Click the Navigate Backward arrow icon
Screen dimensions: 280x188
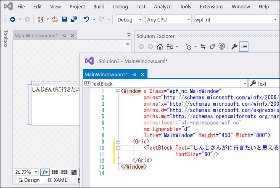[x=13, y=19]
